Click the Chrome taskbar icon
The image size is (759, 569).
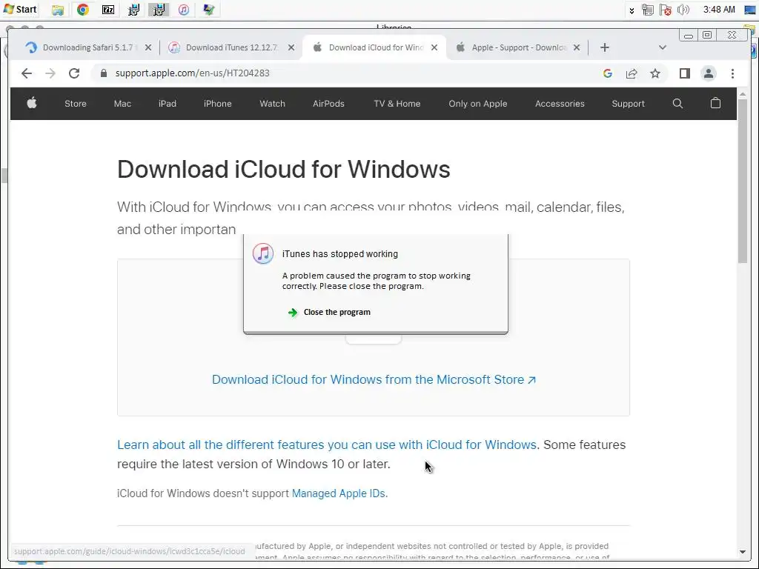click(x=83, y=10)
